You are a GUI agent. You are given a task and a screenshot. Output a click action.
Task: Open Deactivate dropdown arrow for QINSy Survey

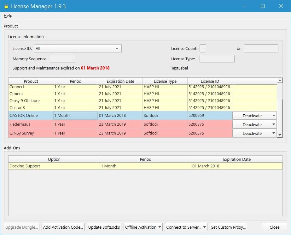[x=273, y=133]
